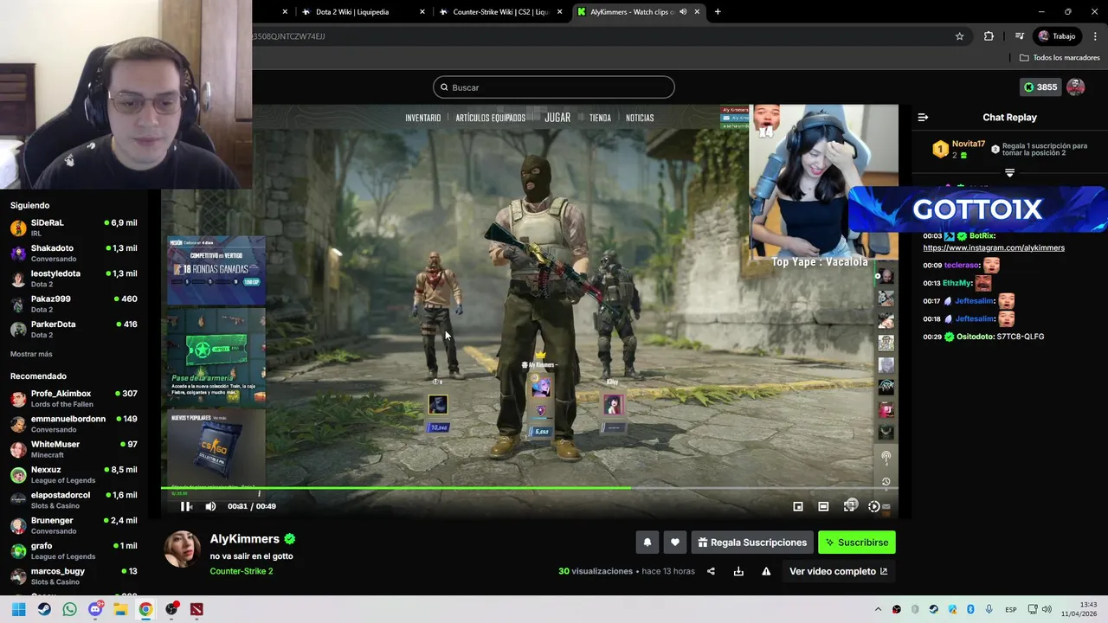Toggle picture-in-picture mini player icon
This screenshot has height=623, width=1108.
pyautogui.click(x=798, y=506)
